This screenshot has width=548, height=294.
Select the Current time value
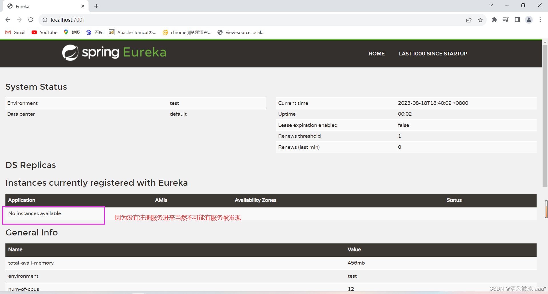(x=433, y=103)
